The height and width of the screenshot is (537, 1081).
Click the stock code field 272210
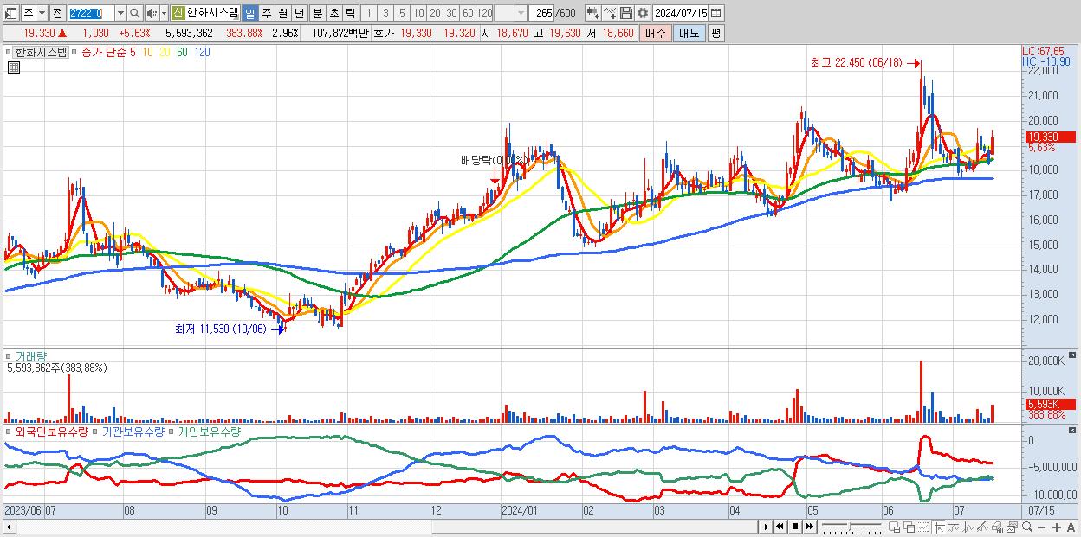(90, 13)
